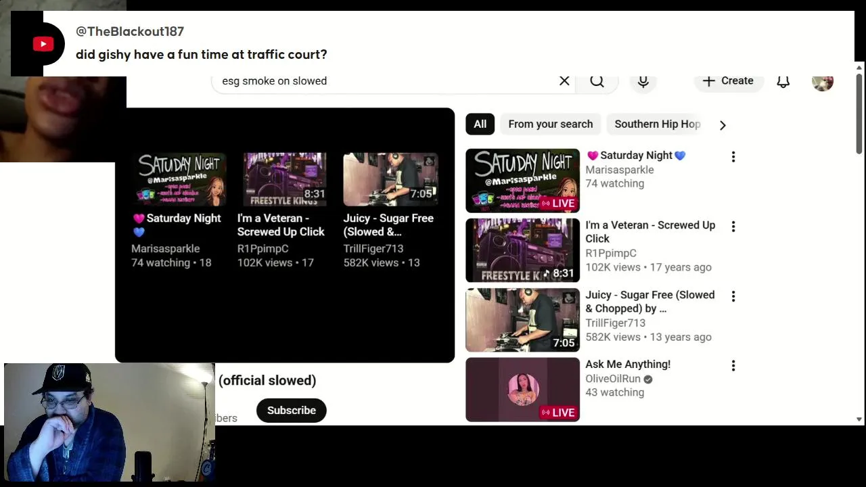Click the '(official slowed)' video title text
This screenshot has width=866, height=487.
click(x=267, y=380)
